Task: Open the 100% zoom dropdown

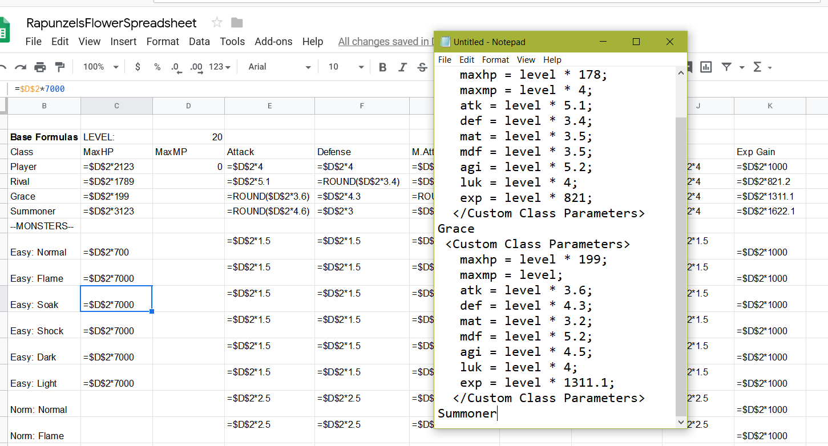Action: (x=100, y=67)
